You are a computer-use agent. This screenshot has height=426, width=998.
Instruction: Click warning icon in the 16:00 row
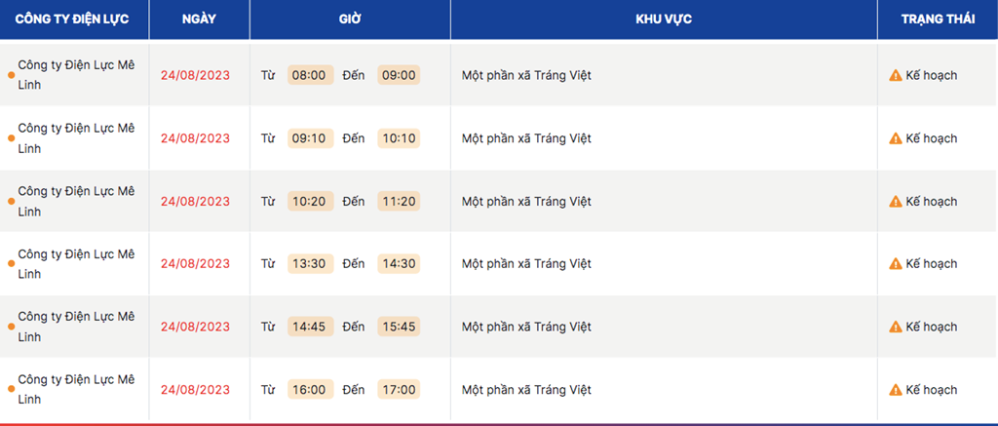coord(896,390)
